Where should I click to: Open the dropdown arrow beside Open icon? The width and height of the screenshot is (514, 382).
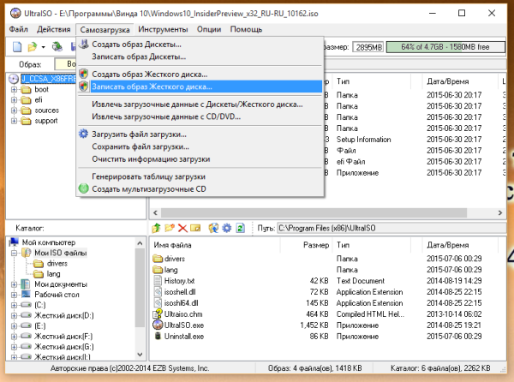(x=44, y=47)
